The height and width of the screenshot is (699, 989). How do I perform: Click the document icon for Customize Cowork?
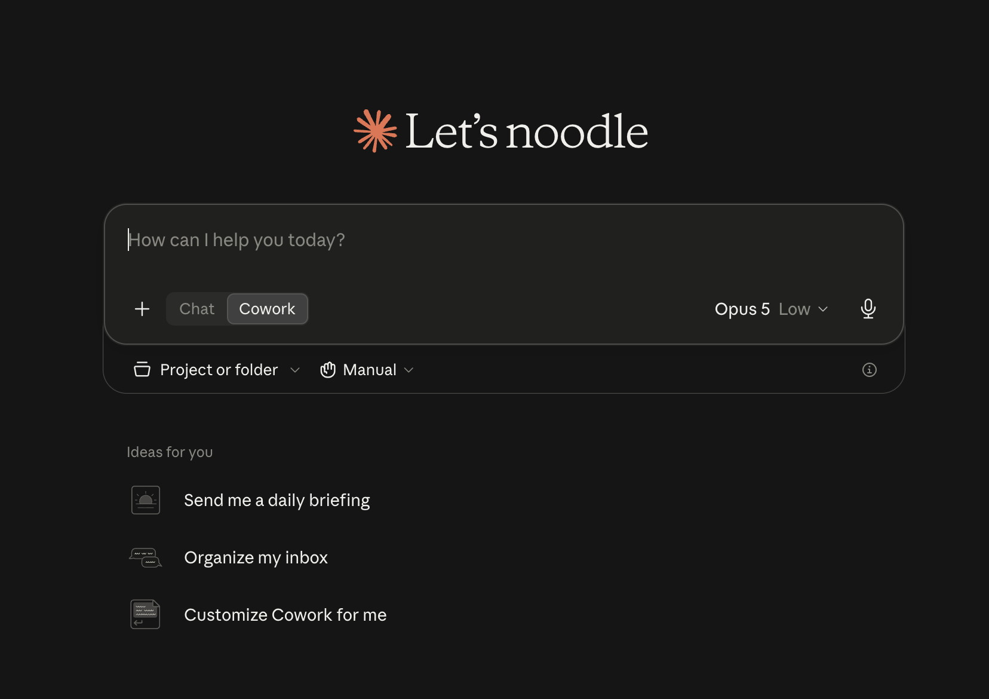pyautogui.click(x=146, y=615)
